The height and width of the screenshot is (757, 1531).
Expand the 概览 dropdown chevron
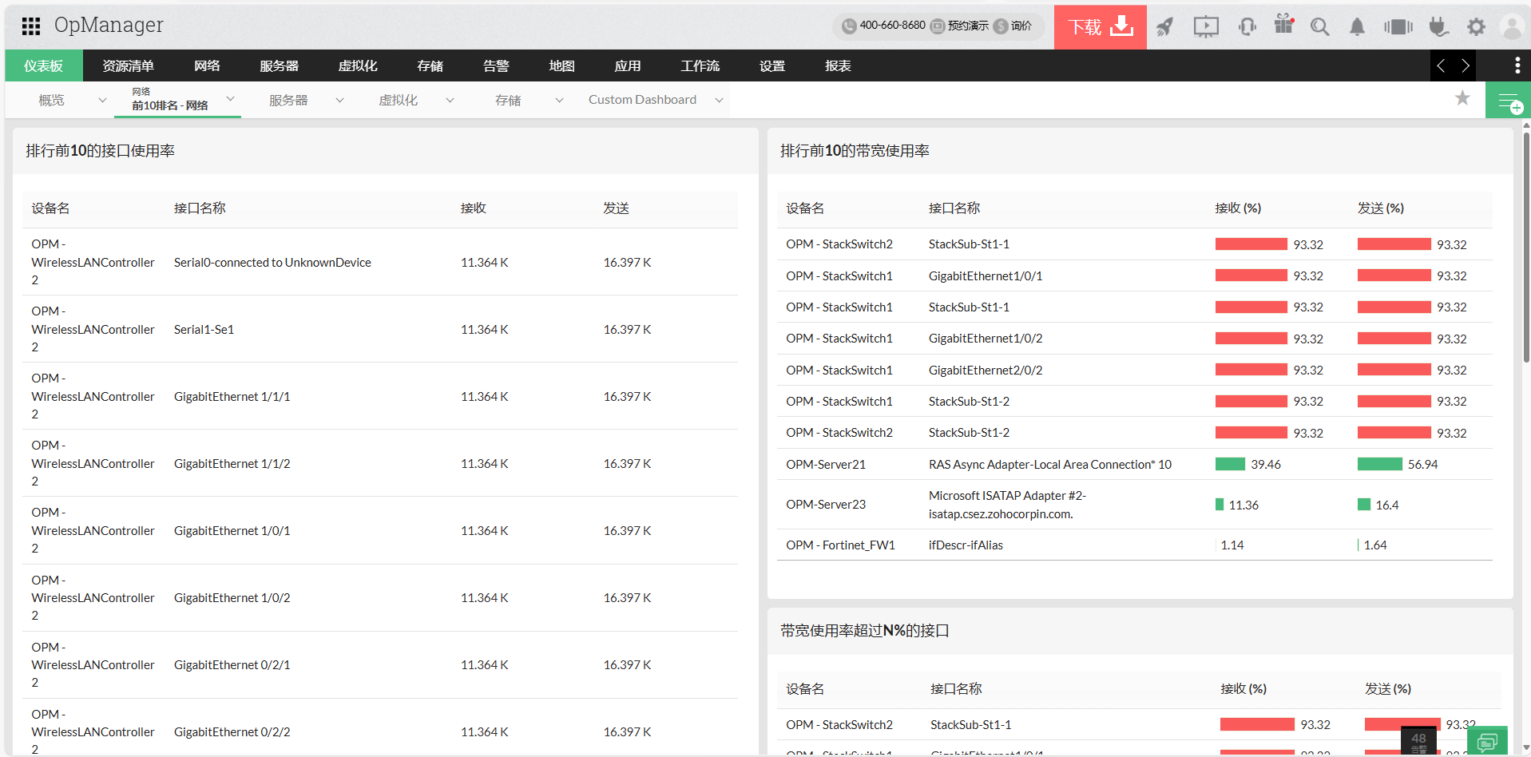pos(102,100)
